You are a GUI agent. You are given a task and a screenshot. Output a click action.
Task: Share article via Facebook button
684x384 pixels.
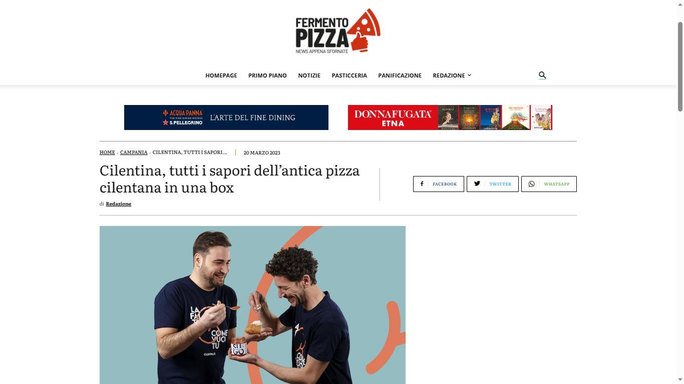(x=439, y=184)
